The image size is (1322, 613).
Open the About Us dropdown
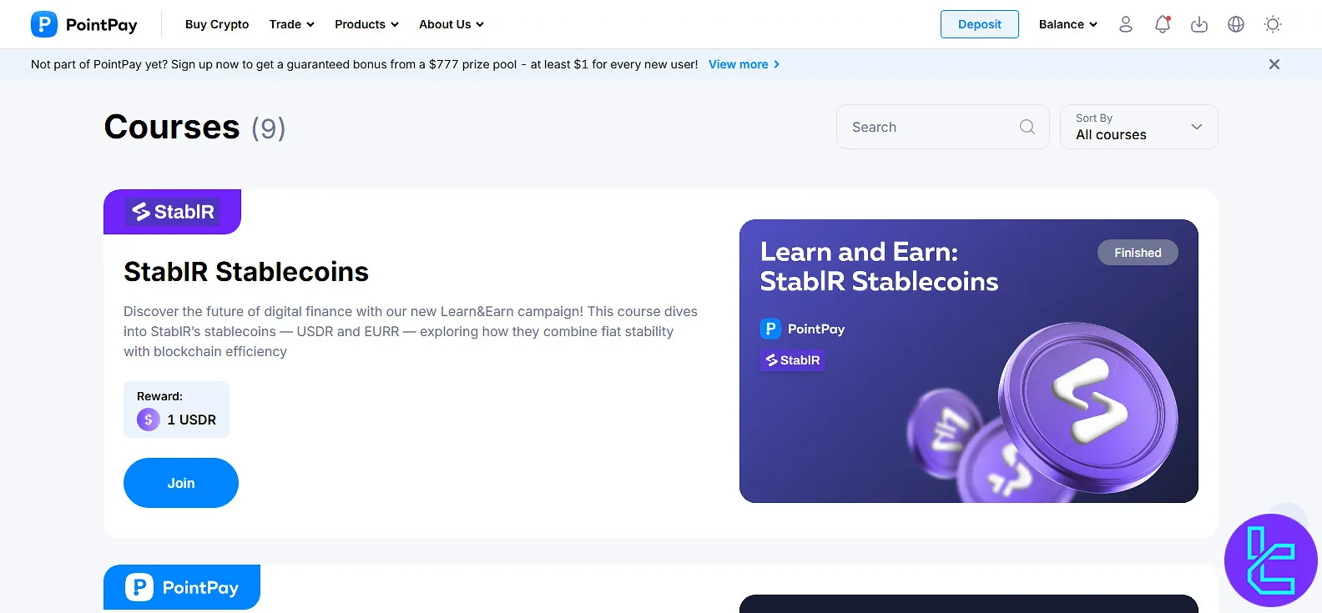[x=452, y=24]
